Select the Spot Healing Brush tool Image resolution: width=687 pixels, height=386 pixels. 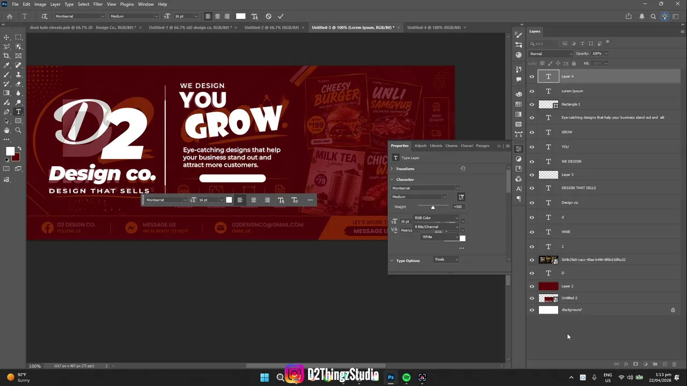coord(18,65)
